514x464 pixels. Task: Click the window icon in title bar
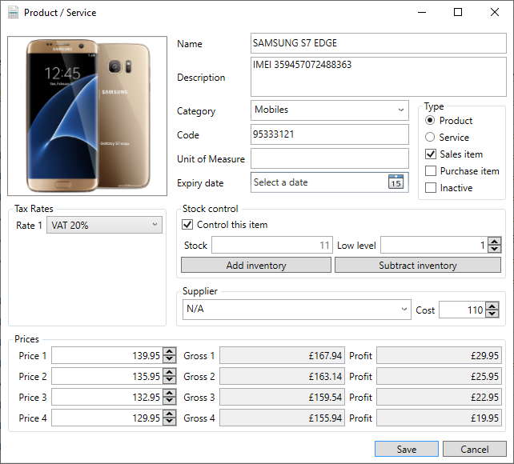pyautogui.click(x=13, y=13)
